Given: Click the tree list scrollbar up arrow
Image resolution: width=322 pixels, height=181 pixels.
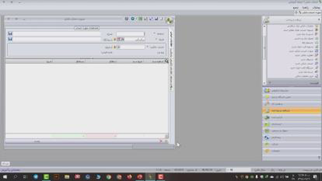Looking at the screenshot, I should [x=265, y=27].
